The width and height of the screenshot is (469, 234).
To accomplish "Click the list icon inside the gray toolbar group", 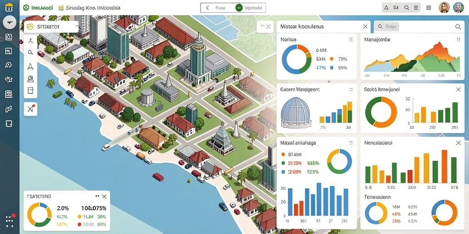I will click(416, 8).
